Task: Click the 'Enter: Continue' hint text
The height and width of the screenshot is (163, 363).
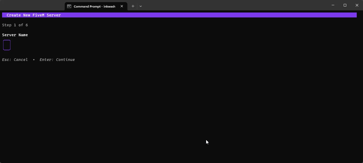Action: tap(57, 60)
